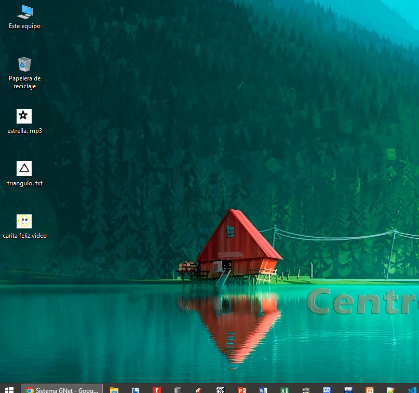The height and width of the screenshot is (393, 419).
Task: Launch Visual Studio Code from taskbar
Action: click(x=412, y=389)
